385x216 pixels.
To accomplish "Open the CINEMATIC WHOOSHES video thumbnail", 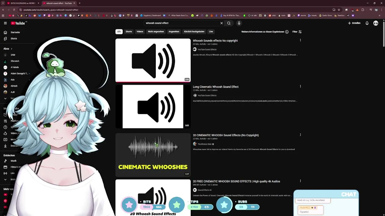I will point(153,155).
